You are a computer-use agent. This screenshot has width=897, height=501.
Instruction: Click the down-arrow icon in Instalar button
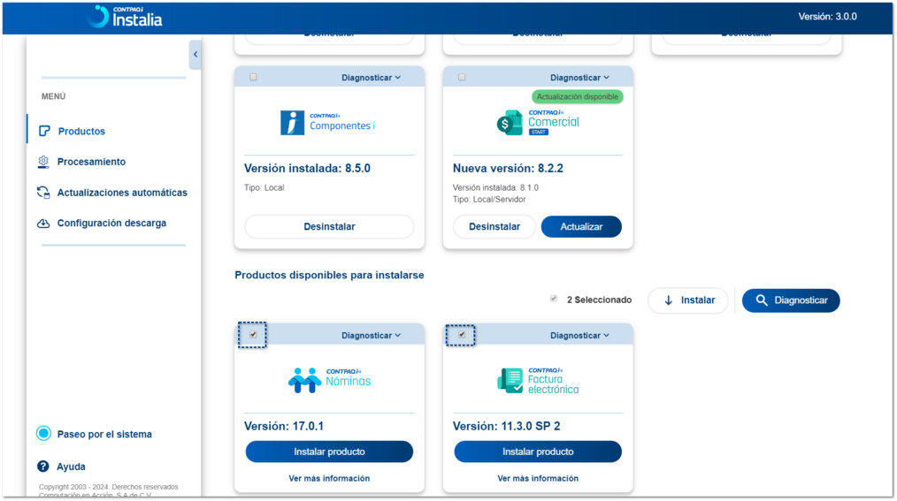(x=668, y=300)
